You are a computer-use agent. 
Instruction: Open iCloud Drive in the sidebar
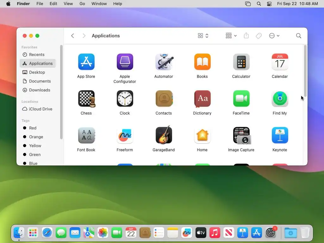tap(38, 109)
